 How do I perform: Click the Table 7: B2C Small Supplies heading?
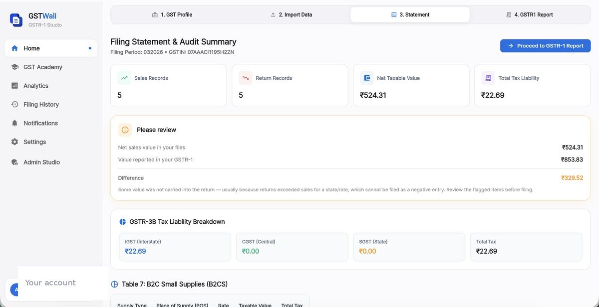175,284
